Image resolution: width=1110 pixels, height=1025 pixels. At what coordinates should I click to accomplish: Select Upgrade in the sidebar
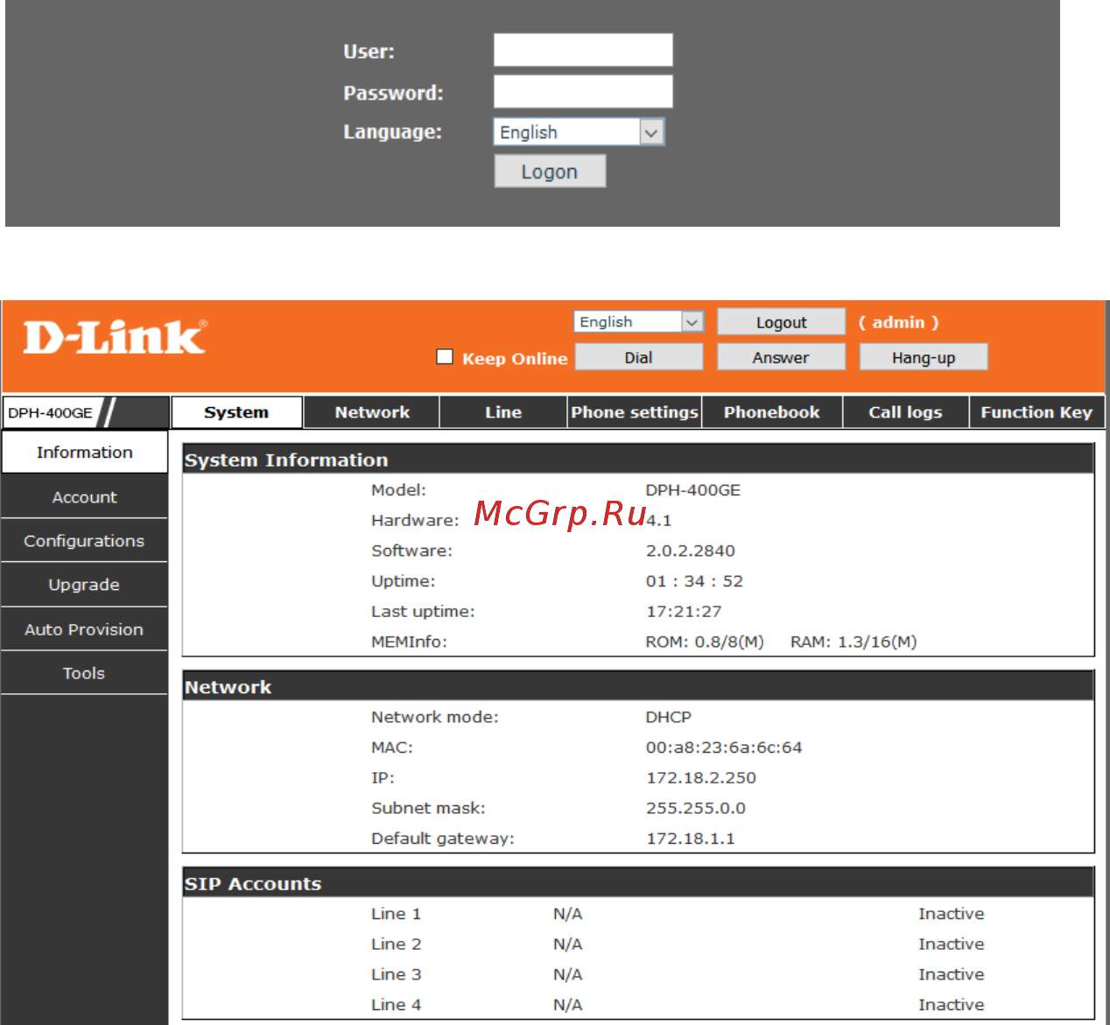(x=84, y=585)
